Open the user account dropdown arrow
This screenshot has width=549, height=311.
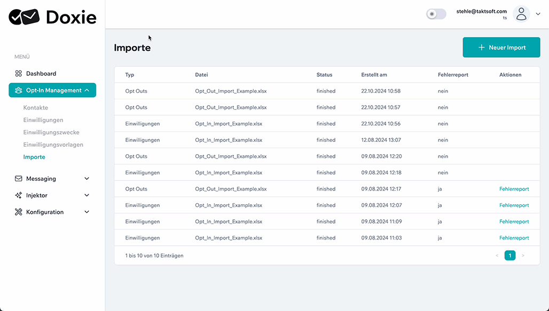538,14
